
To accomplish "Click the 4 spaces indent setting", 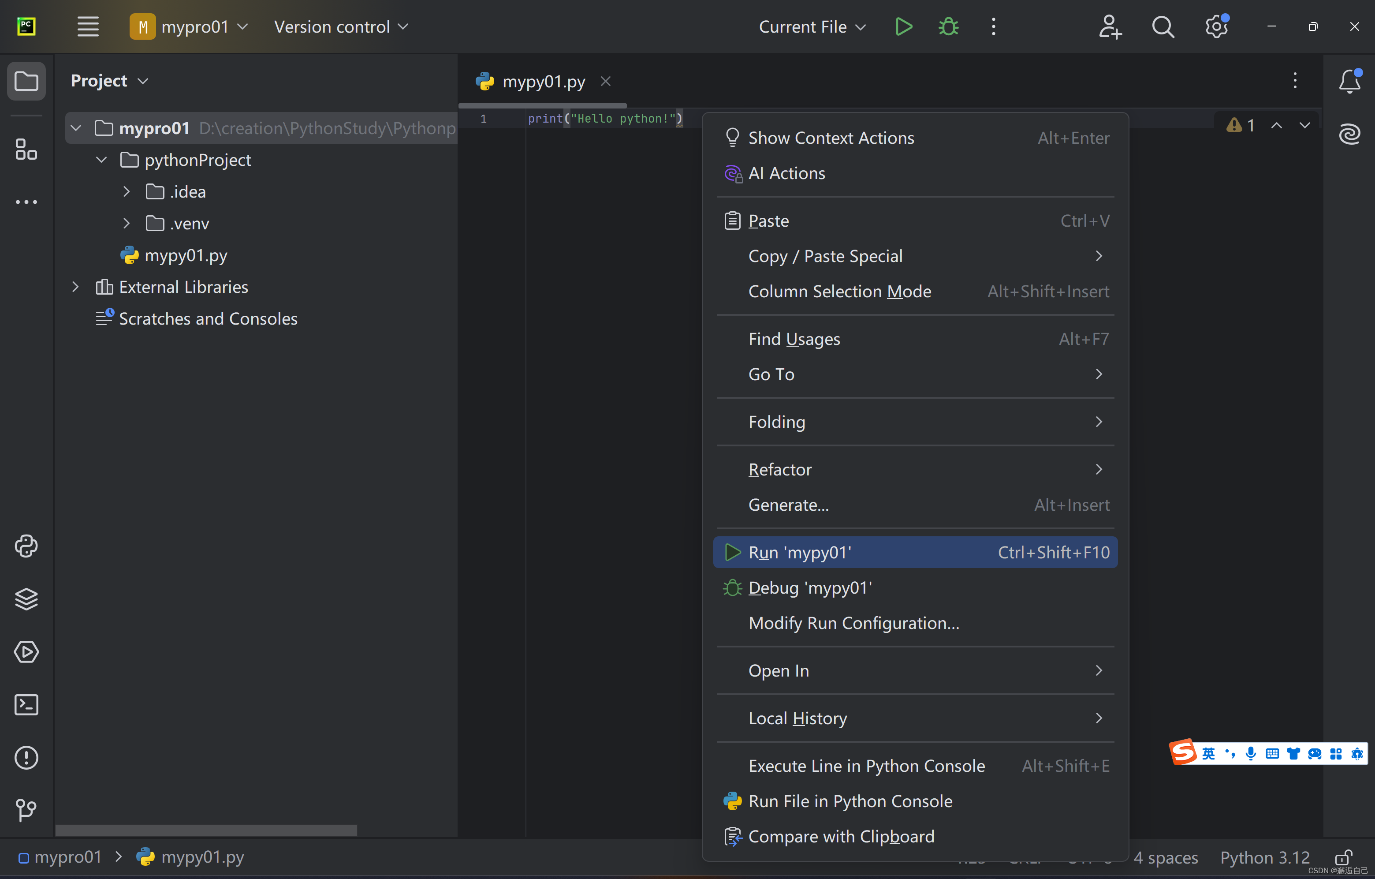I will [x=1166, y=857].
